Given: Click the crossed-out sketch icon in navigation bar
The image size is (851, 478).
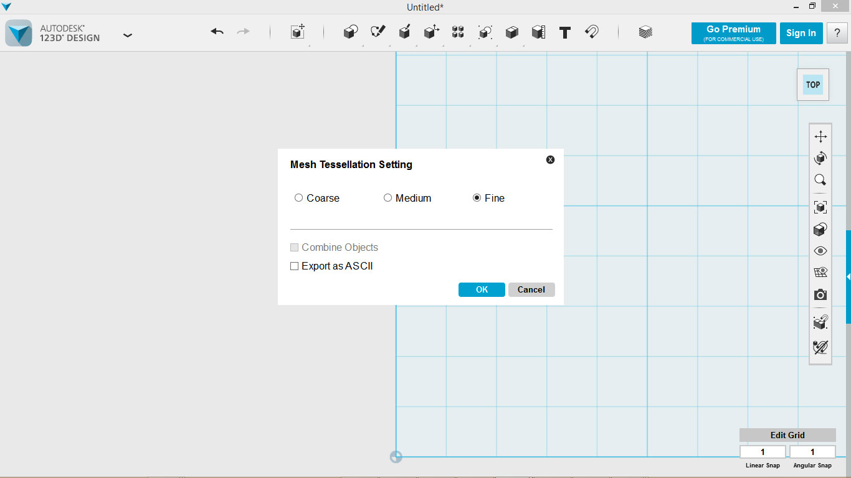Looking at the screenshot, I should coord(820,347).
